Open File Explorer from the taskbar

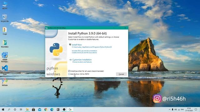point(27,110)
